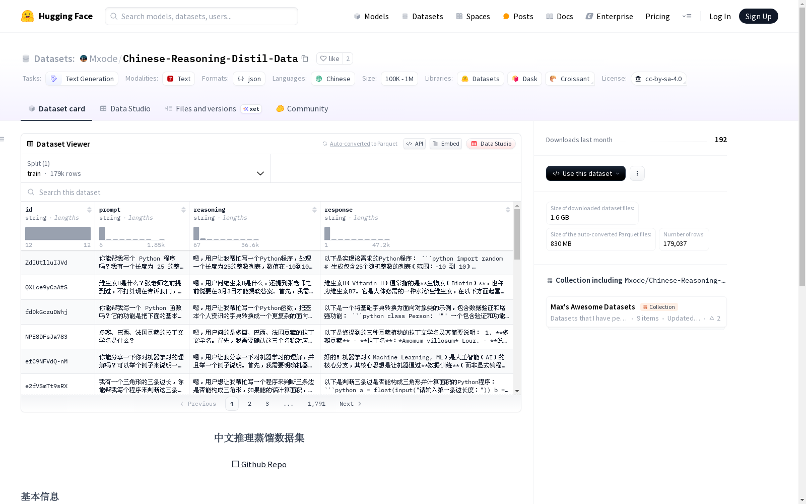The height and width of the screenshot is (504, 806).
Task: Copy dataset name with the copy icon
Action: pyautogui.click(x=305, y=58)
